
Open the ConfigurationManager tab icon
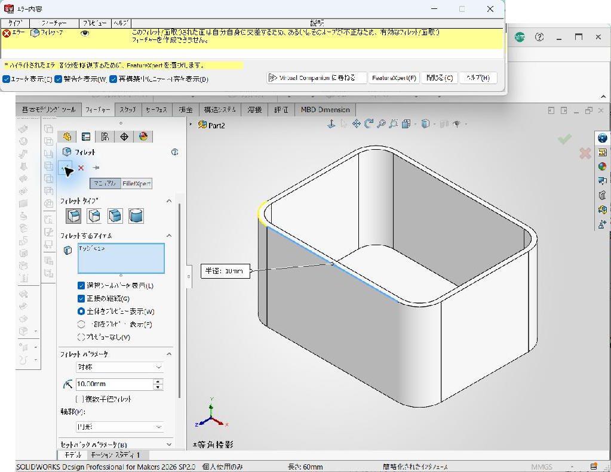[105, 137]
